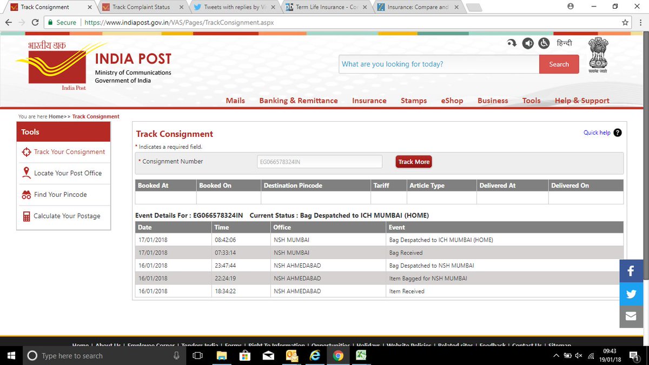Screen dimensions: 649x365
Task: Click the Consignment Number field
Action: point(320,162)
